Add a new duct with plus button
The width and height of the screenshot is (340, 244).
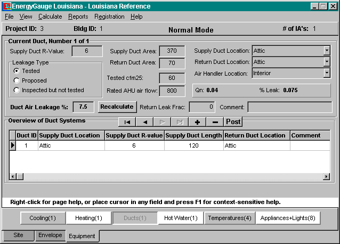[197, 122]
